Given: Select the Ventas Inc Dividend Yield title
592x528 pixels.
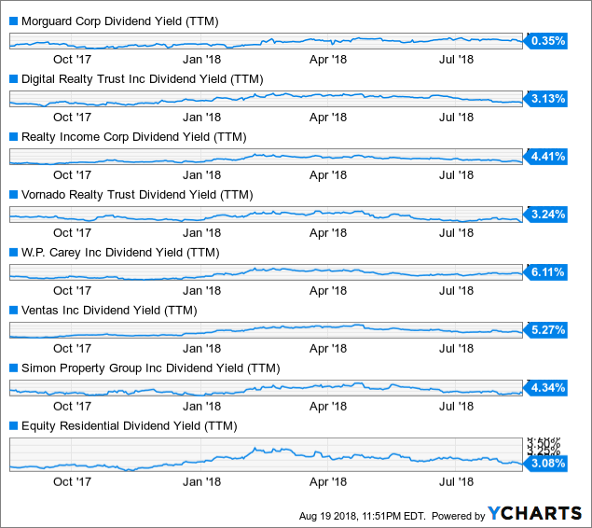Looking at the screenshot, I should click(109, 311).
